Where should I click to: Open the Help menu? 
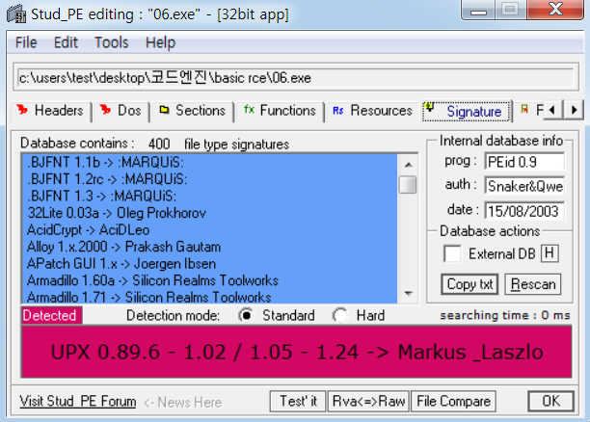click(160, 42)
